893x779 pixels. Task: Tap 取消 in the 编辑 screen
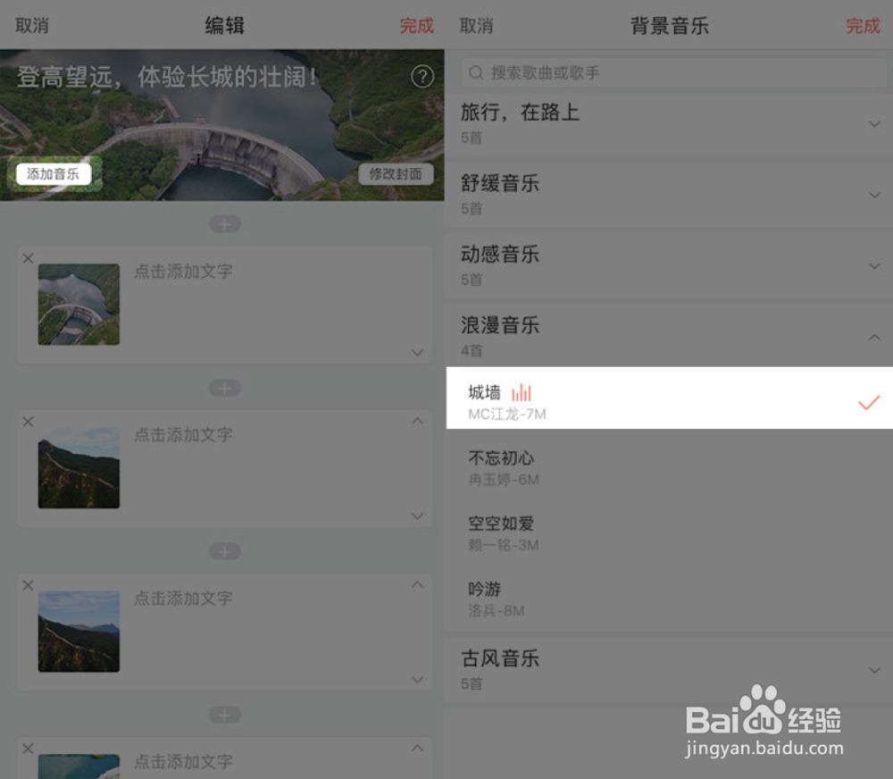coord(32,26)
